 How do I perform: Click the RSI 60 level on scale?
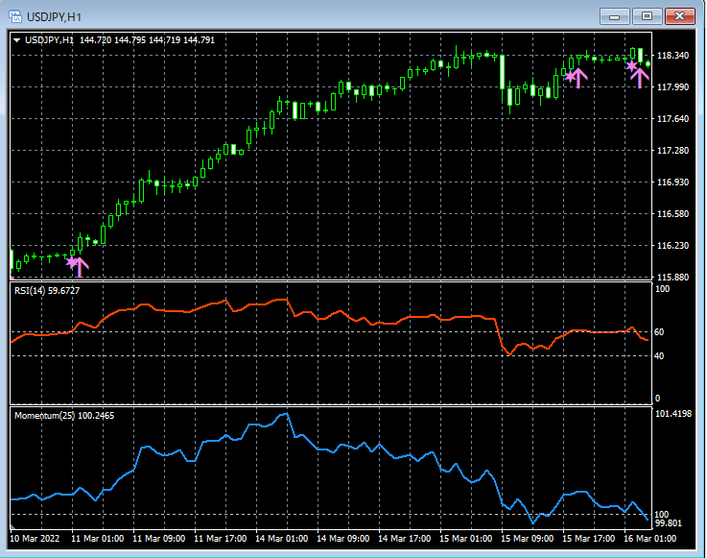[x=659, y=332]
